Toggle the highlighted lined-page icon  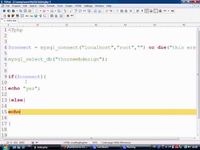(x=147, y=11)
